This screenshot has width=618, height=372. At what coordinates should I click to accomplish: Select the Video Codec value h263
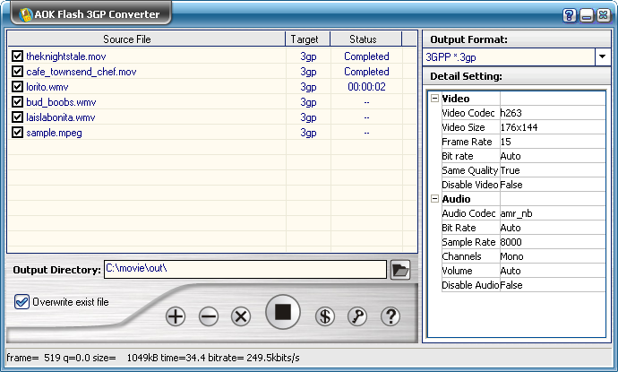pyautogui.click(x=553, y=113)
